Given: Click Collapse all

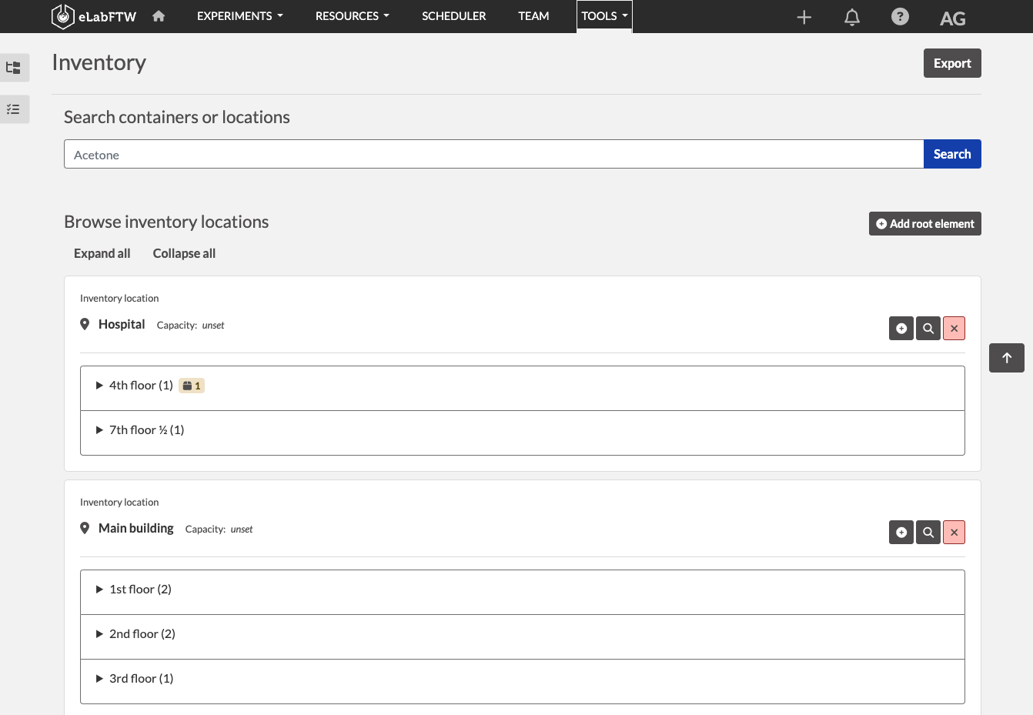Looking at the screenshot, I should tap(184, 253).
